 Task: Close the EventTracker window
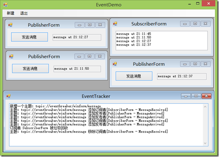206,96
